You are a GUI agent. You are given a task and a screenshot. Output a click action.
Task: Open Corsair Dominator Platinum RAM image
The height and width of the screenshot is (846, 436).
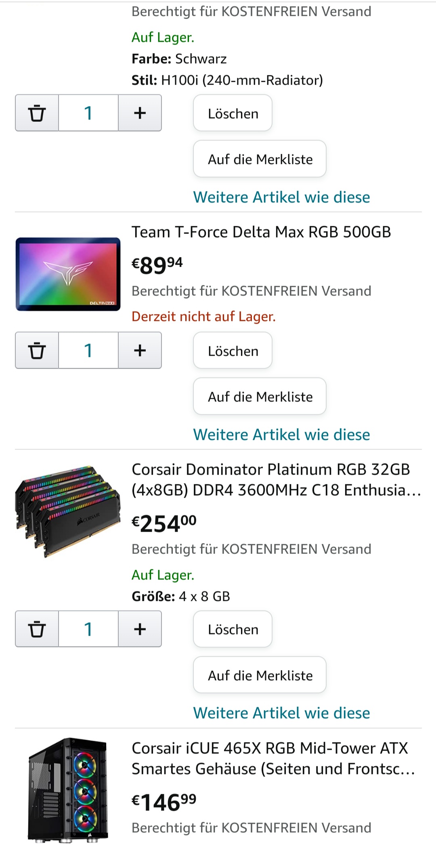coord(68,511)
